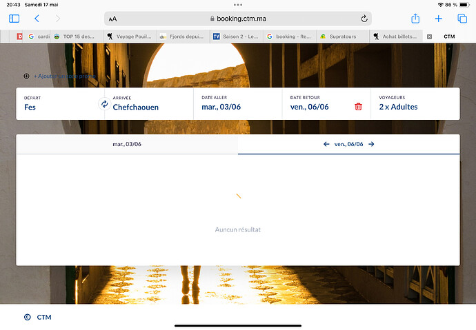Go to next return day arrow

tap(371, 144)
